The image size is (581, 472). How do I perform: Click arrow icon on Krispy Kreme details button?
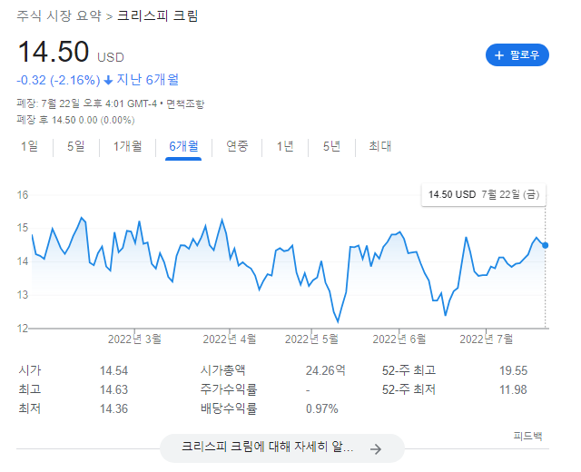pyautogui.click(x=376, y=449)
